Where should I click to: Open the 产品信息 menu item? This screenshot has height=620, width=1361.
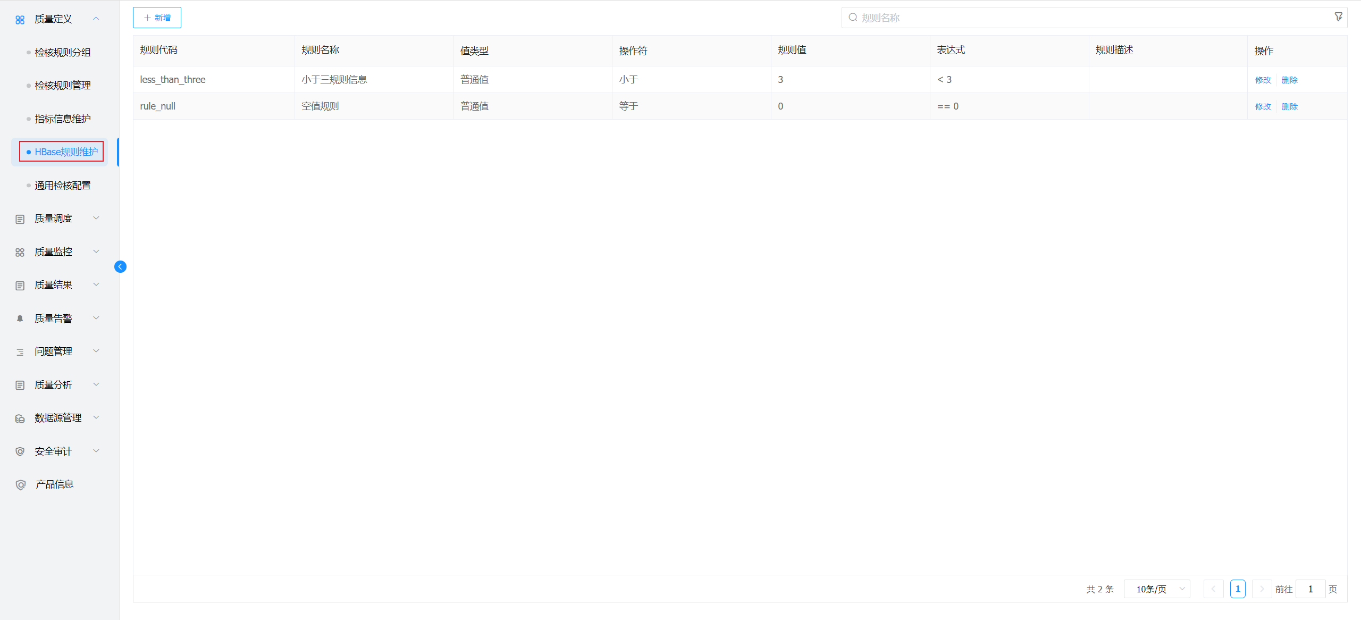click(x=54, y=484)
